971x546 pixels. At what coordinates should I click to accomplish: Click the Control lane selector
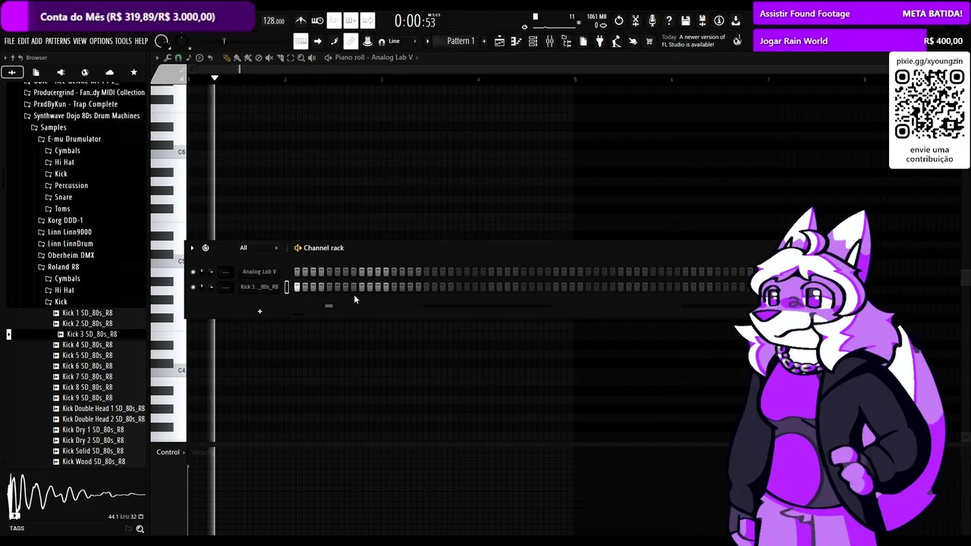[x=170, y=453]
